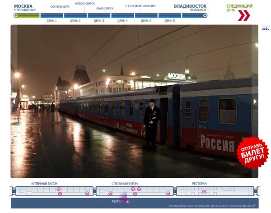Select the Ресторан wagon hotspot
This screenshot has width=271, height=213.
(x=204, y=192)
